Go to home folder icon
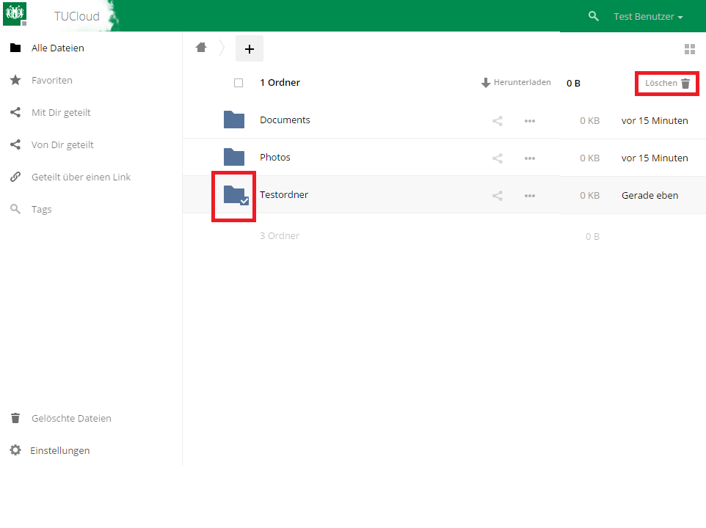The height and width of the screenshot is (528, 706). (201, 48)
